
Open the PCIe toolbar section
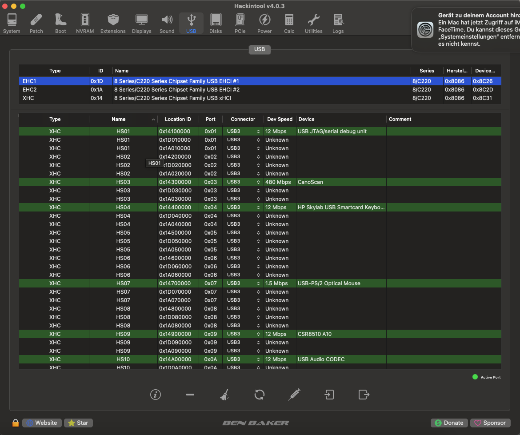coord(240,24)
